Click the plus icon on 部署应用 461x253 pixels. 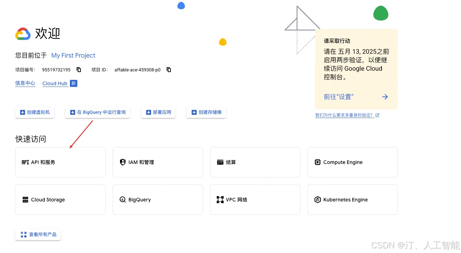click(149, 112)
